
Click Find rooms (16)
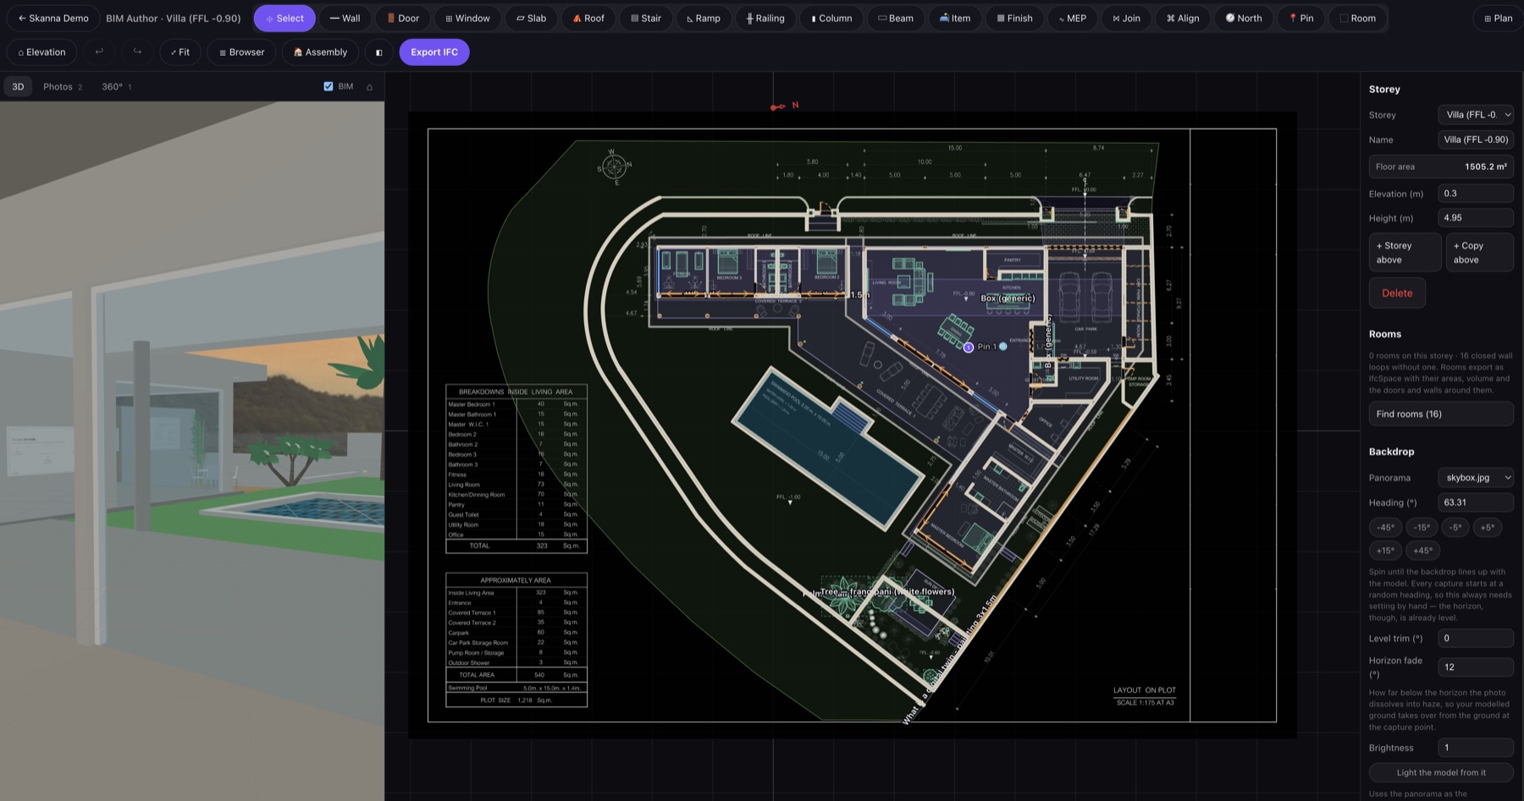(x=1441, y=414)
